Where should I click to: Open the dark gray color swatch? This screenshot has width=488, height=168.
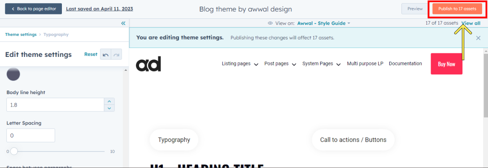click(13, 74)
